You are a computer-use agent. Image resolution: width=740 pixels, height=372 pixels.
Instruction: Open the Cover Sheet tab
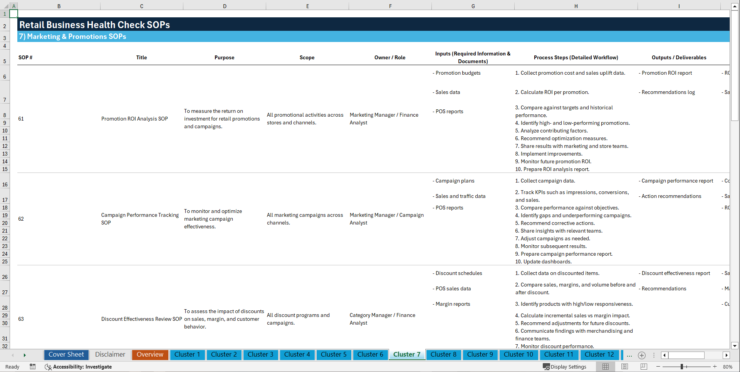tap(66, 355)
